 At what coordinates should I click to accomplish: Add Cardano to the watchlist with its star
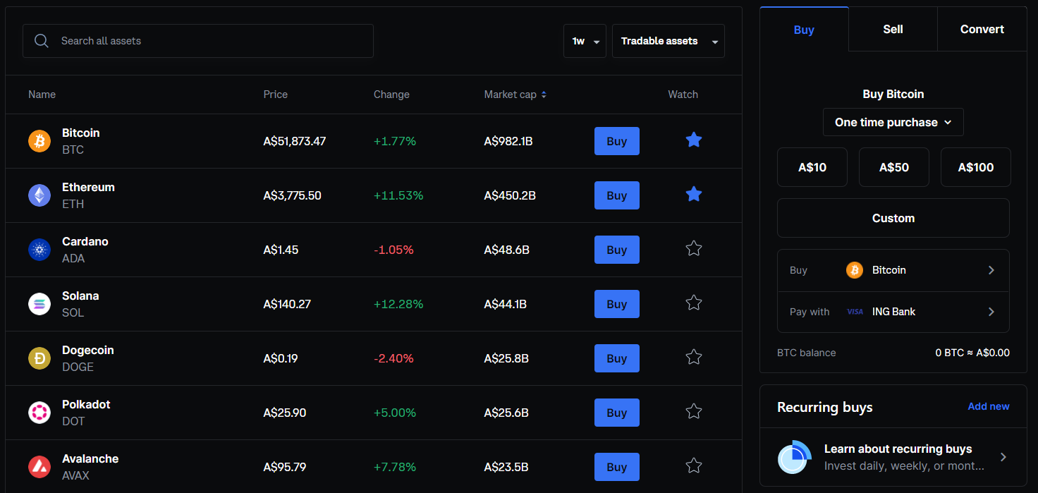[x=694, y=248]
